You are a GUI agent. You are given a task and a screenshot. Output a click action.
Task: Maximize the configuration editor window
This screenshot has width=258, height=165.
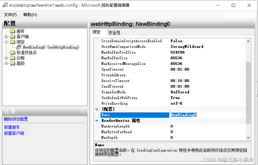point(233,5)
